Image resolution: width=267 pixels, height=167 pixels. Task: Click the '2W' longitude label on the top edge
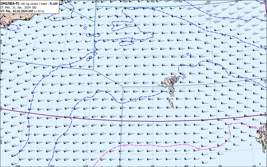(236, 2)
